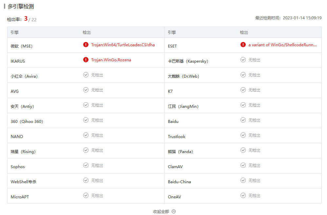This screenshot has width=327, height=215.
Task: Click the check icon in the AVG row
Action: click(86, 90)
